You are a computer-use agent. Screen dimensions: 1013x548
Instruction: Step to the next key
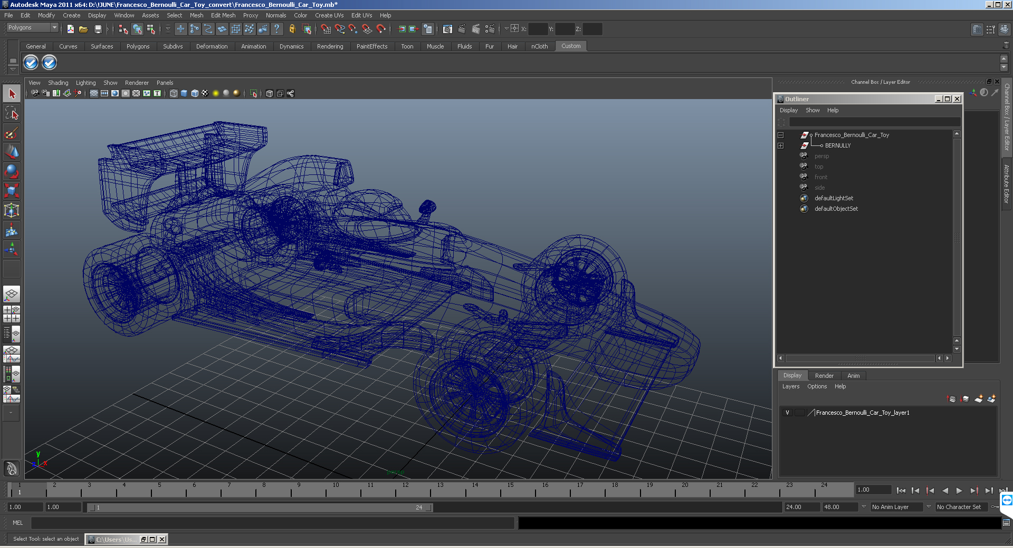point(974,491)
